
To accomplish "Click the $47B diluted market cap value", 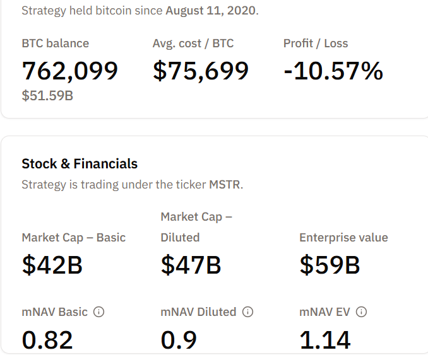I will (x=191, y=265).
